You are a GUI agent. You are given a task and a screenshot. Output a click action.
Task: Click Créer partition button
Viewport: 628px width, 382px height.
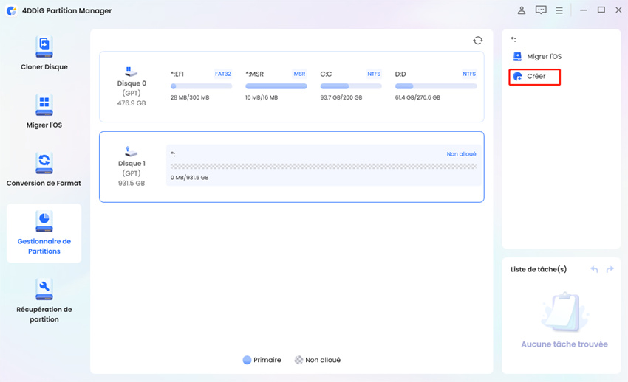pyautogui.click(x=535, y=77)
